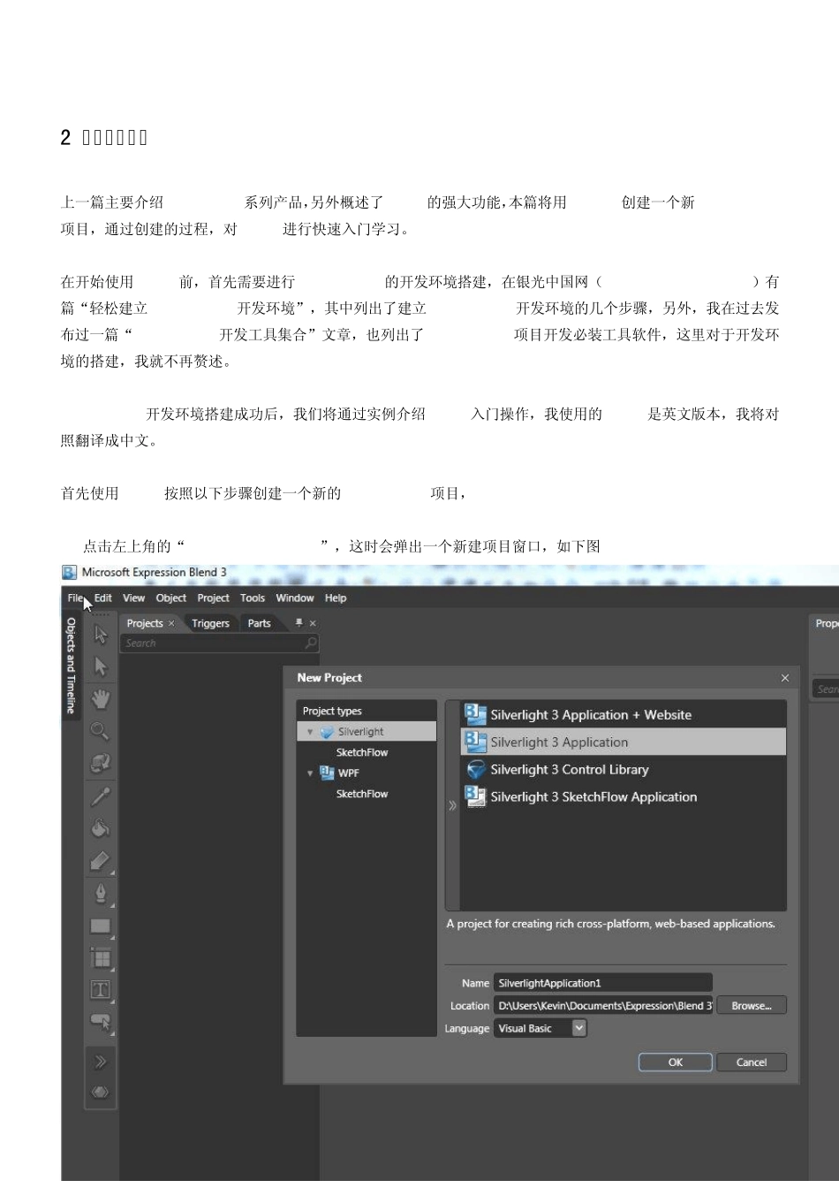Open the Object menu
The height and width of the screenshot is (1188, 839).
pos(171,598)
